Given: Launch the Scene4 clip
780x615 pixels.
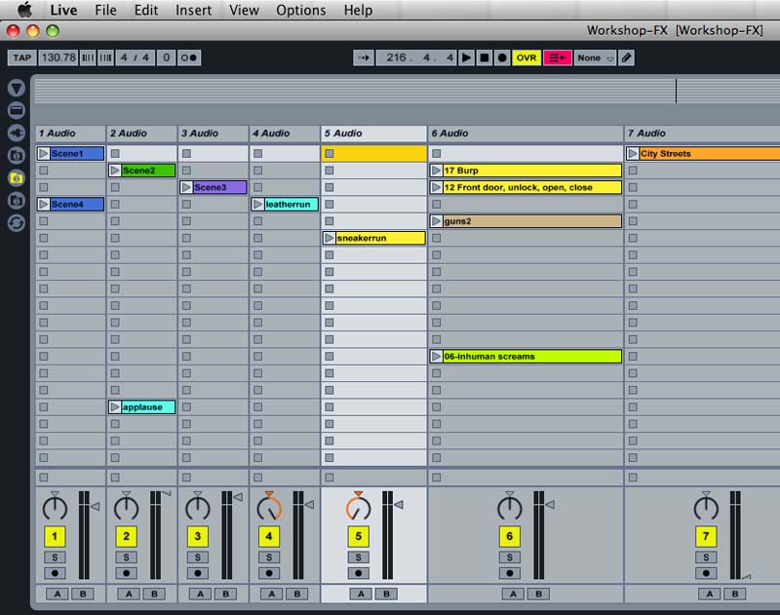Looking at the screenshot, I should tap(43, 205).
